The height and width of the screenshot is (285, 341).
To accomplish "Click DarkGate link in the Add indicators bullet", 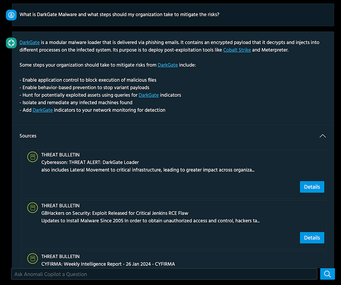I will [x=42, y=110].
